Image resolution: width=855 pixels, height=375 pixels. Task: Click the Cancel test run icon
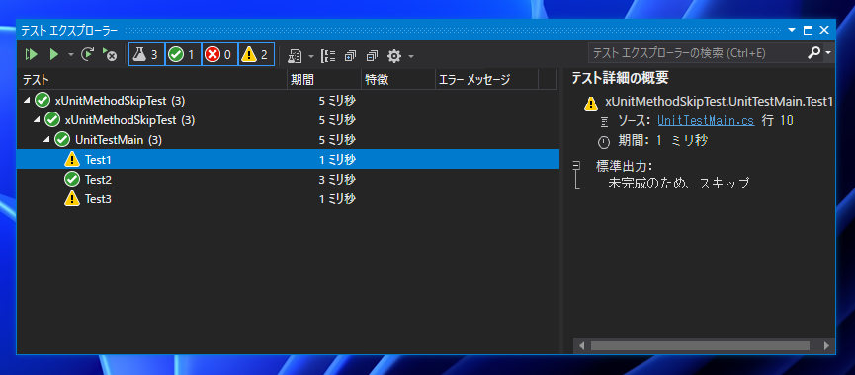(x=110, y=54)
